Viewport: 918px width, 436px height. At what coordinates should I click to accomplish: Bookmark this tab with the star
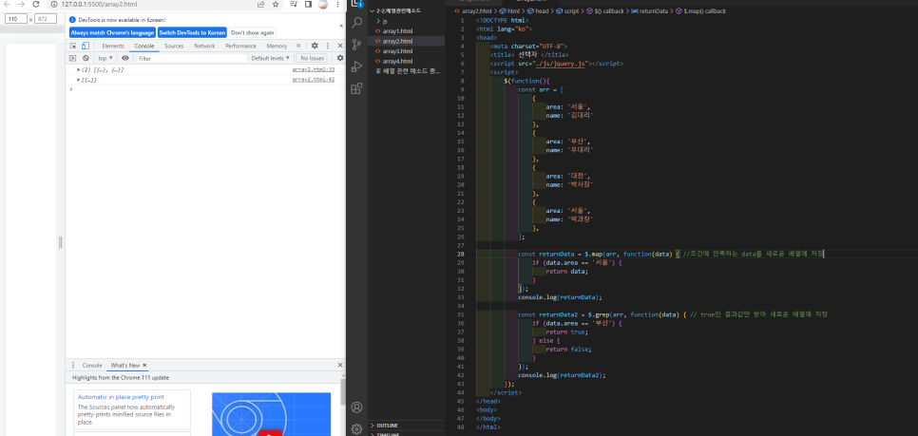276,4
